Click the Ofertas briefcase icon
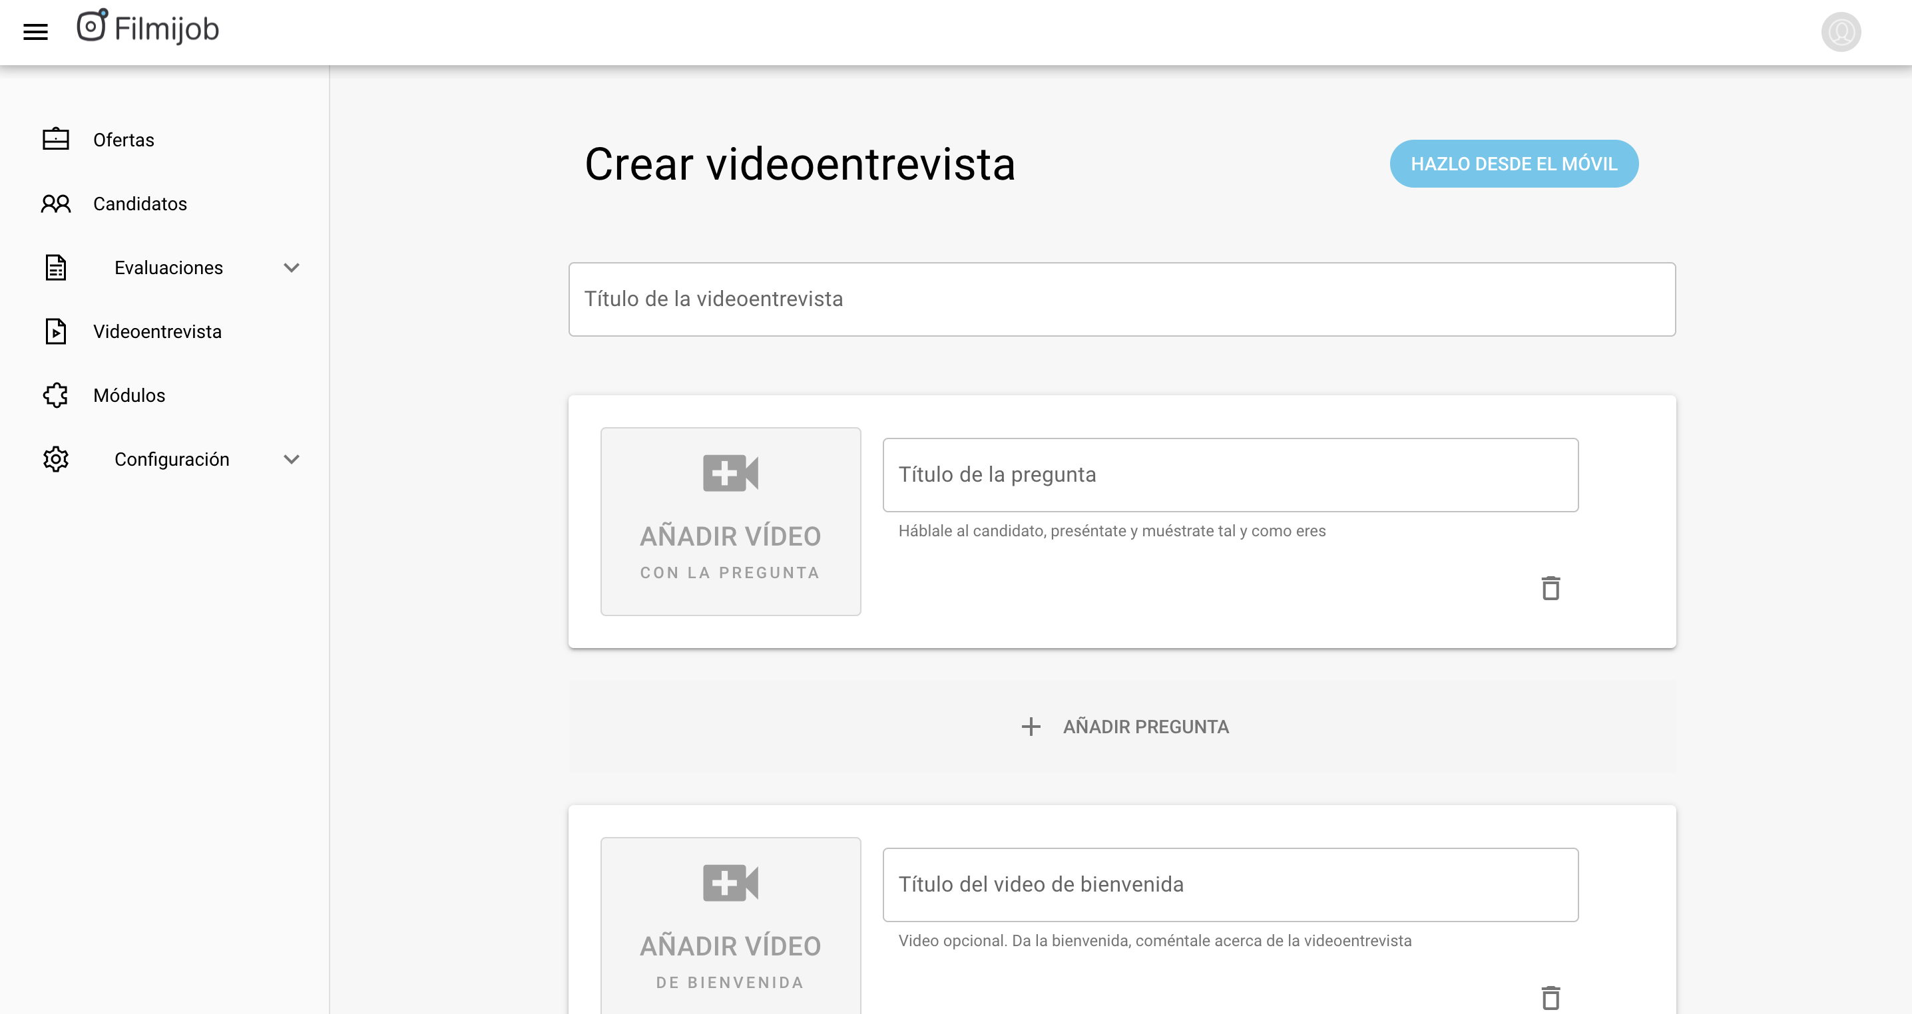This screenshot has width=1912, height=1014. 56,140
